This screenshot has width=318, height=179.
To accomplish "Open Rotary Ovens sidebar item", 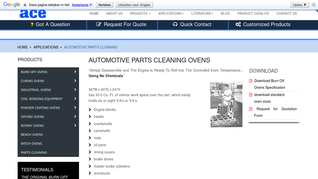I will [x=48, y=125].
